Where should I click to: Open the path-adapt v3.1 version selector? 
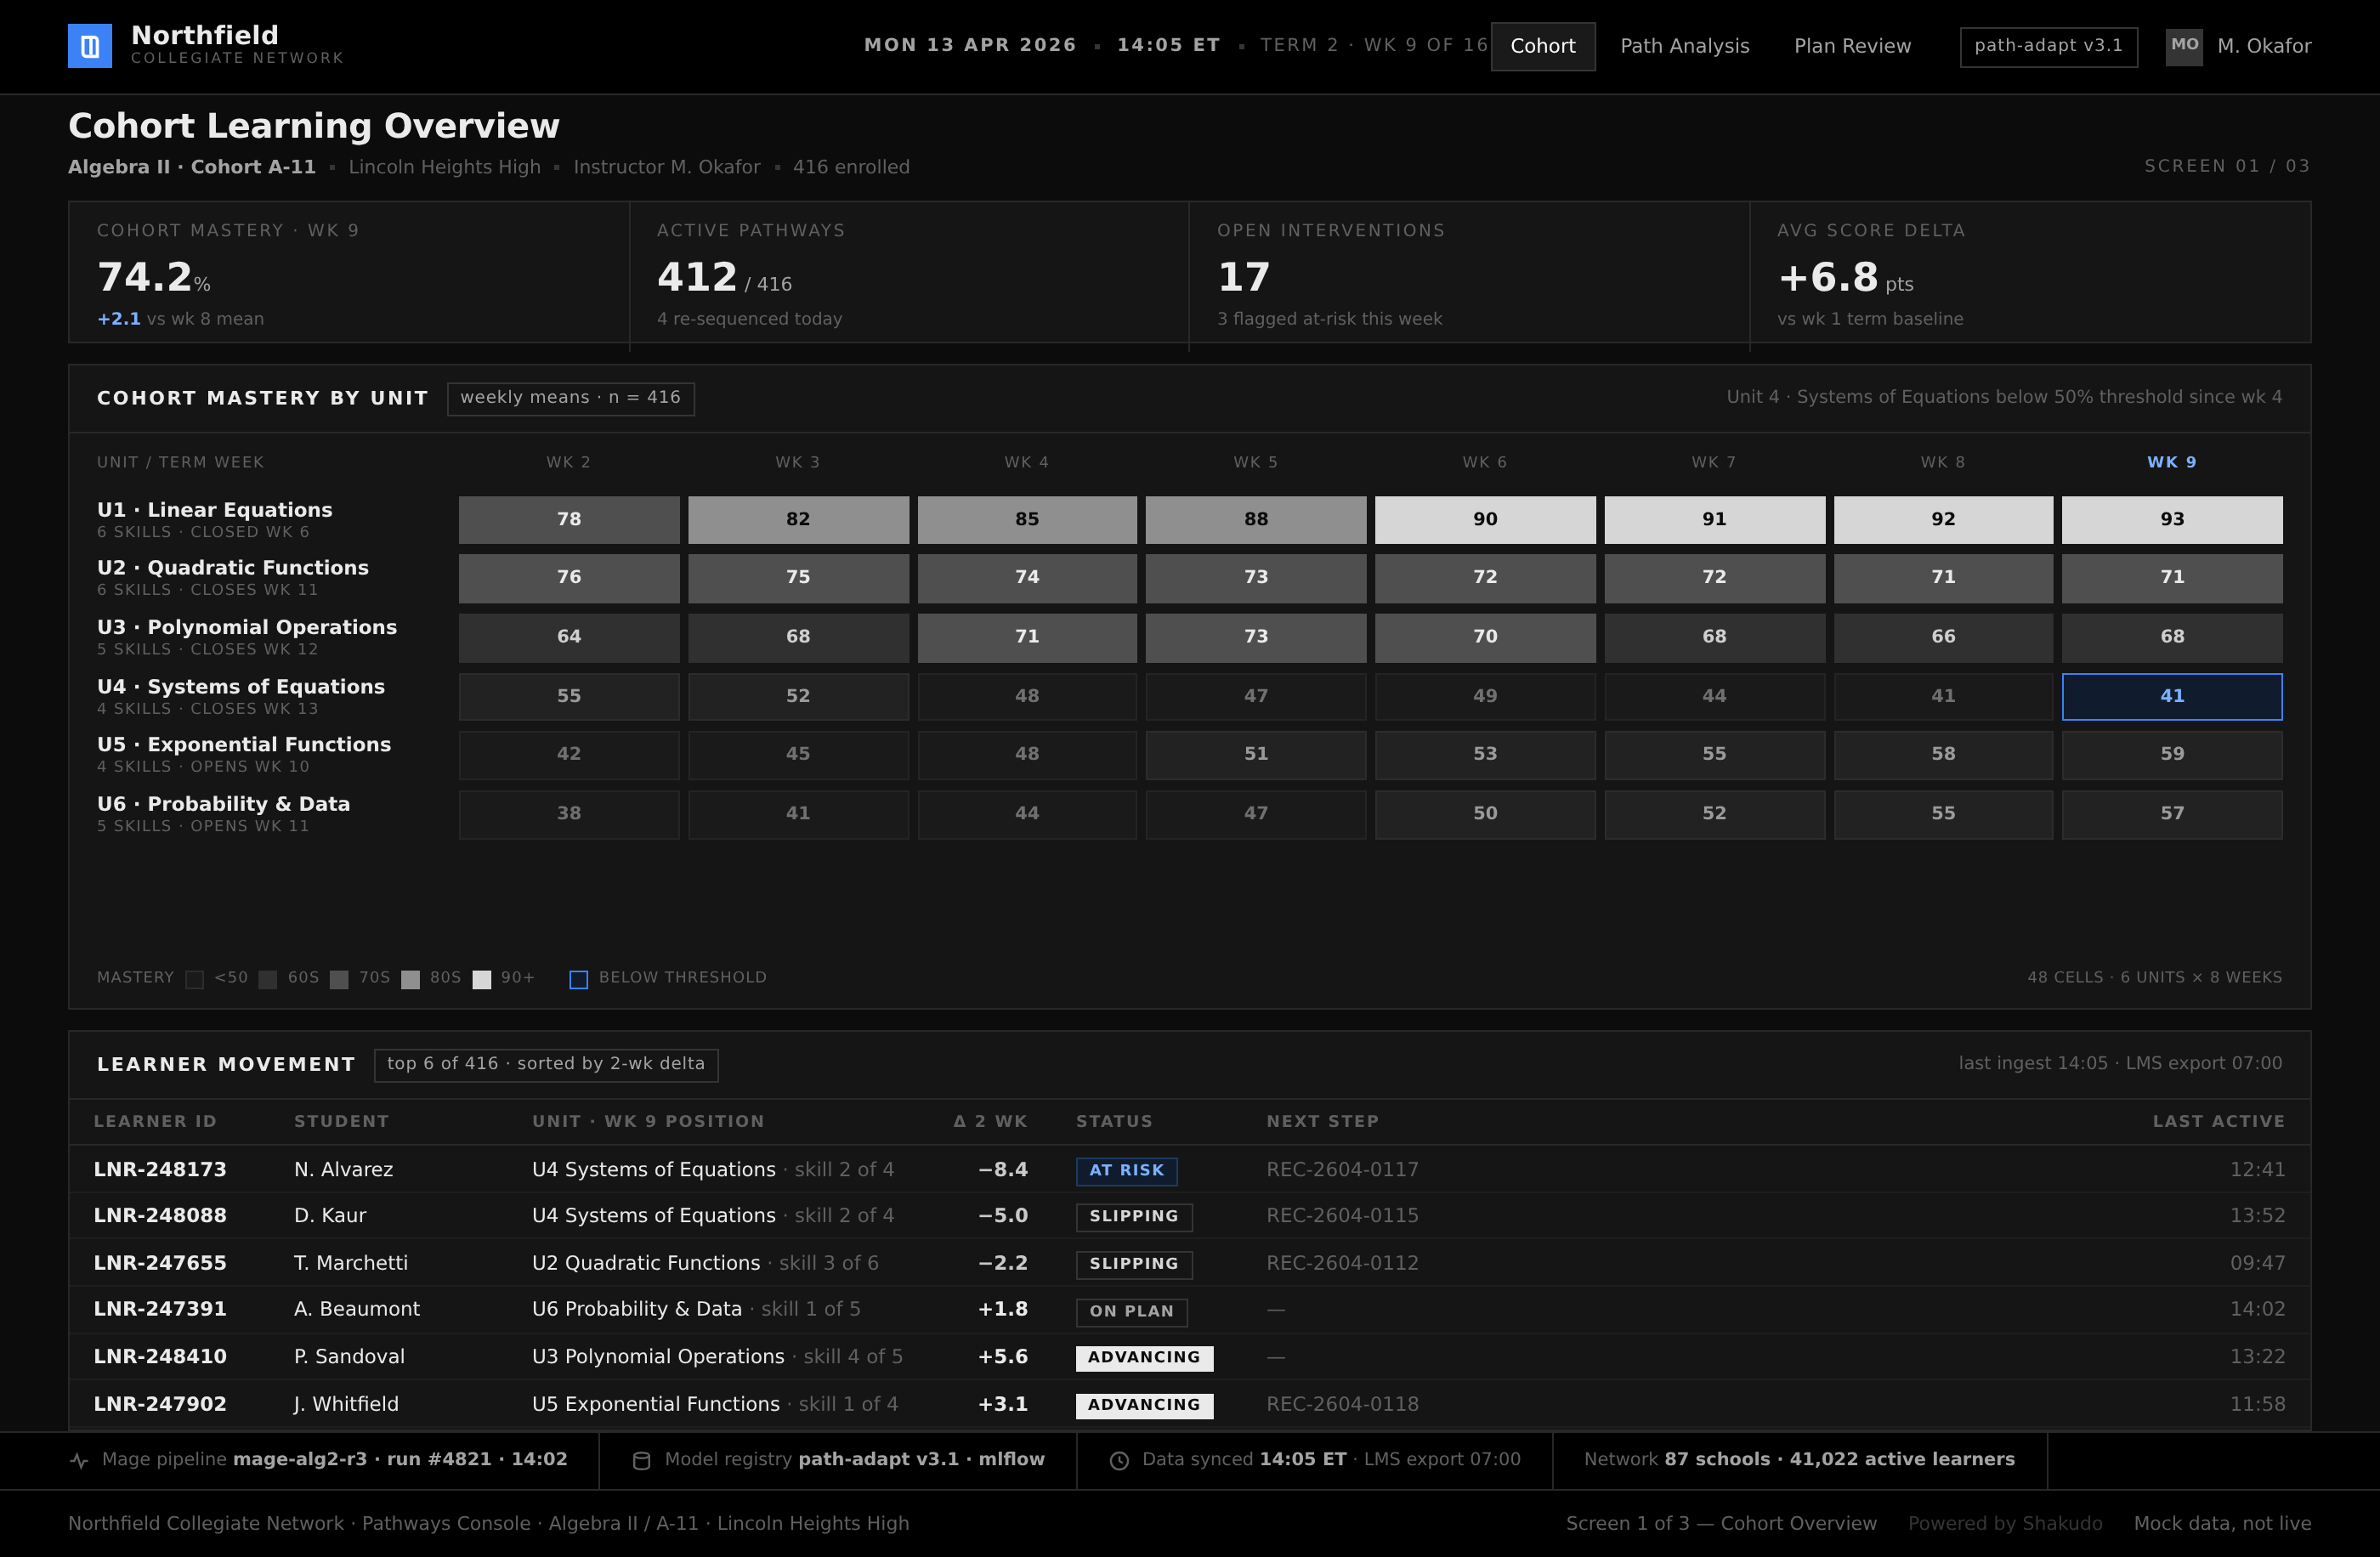(x=2048, y=46)
